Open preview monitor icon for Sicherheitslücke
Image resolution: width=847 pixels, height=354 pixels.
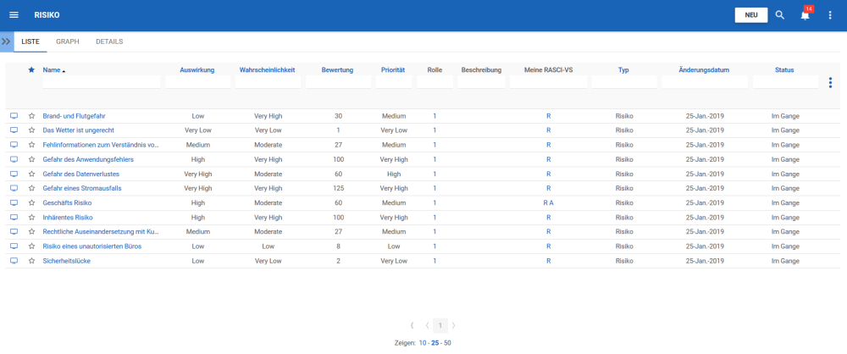[x=14, y=261]
